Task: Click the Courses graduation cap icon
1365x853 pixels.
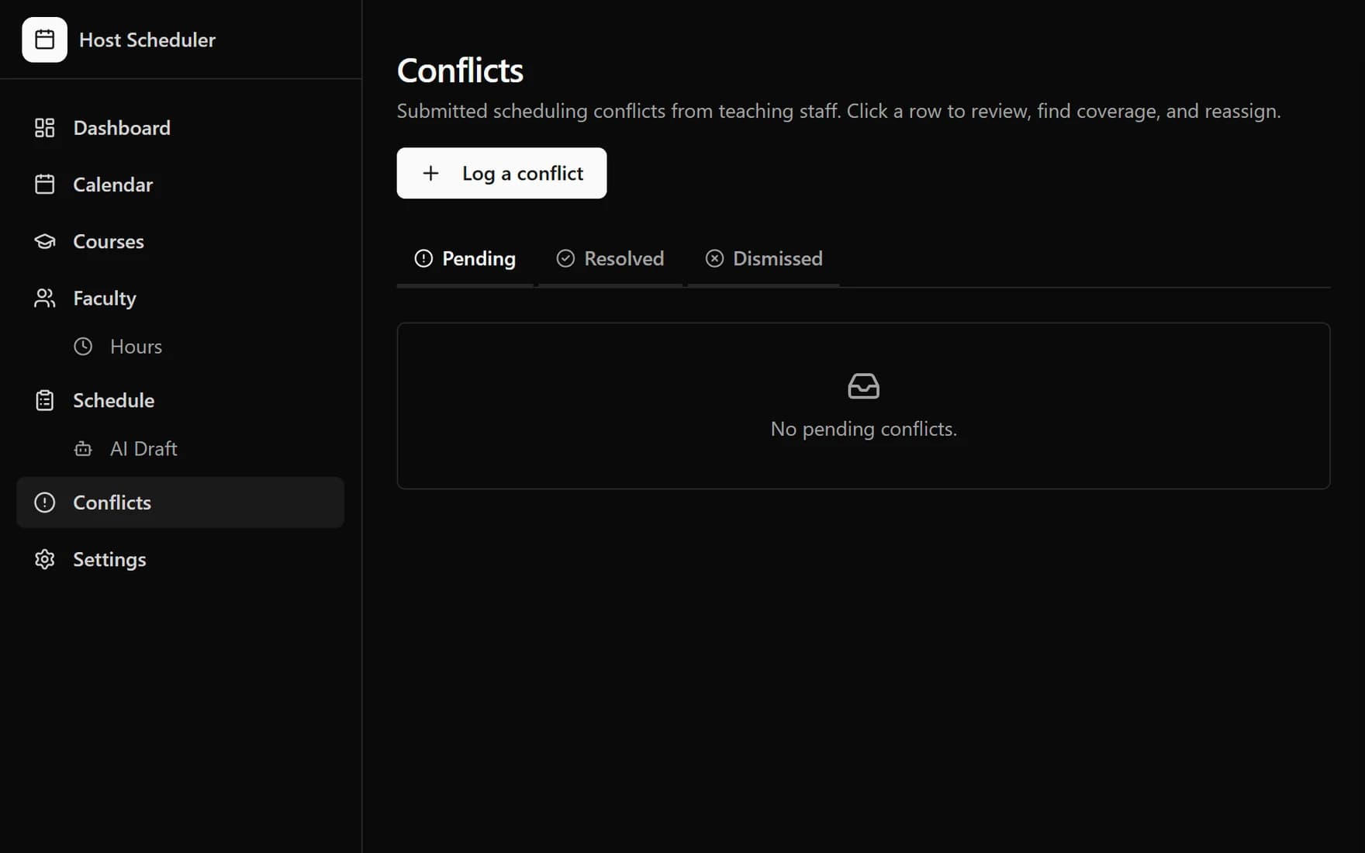Action: (x=45, y=241)
